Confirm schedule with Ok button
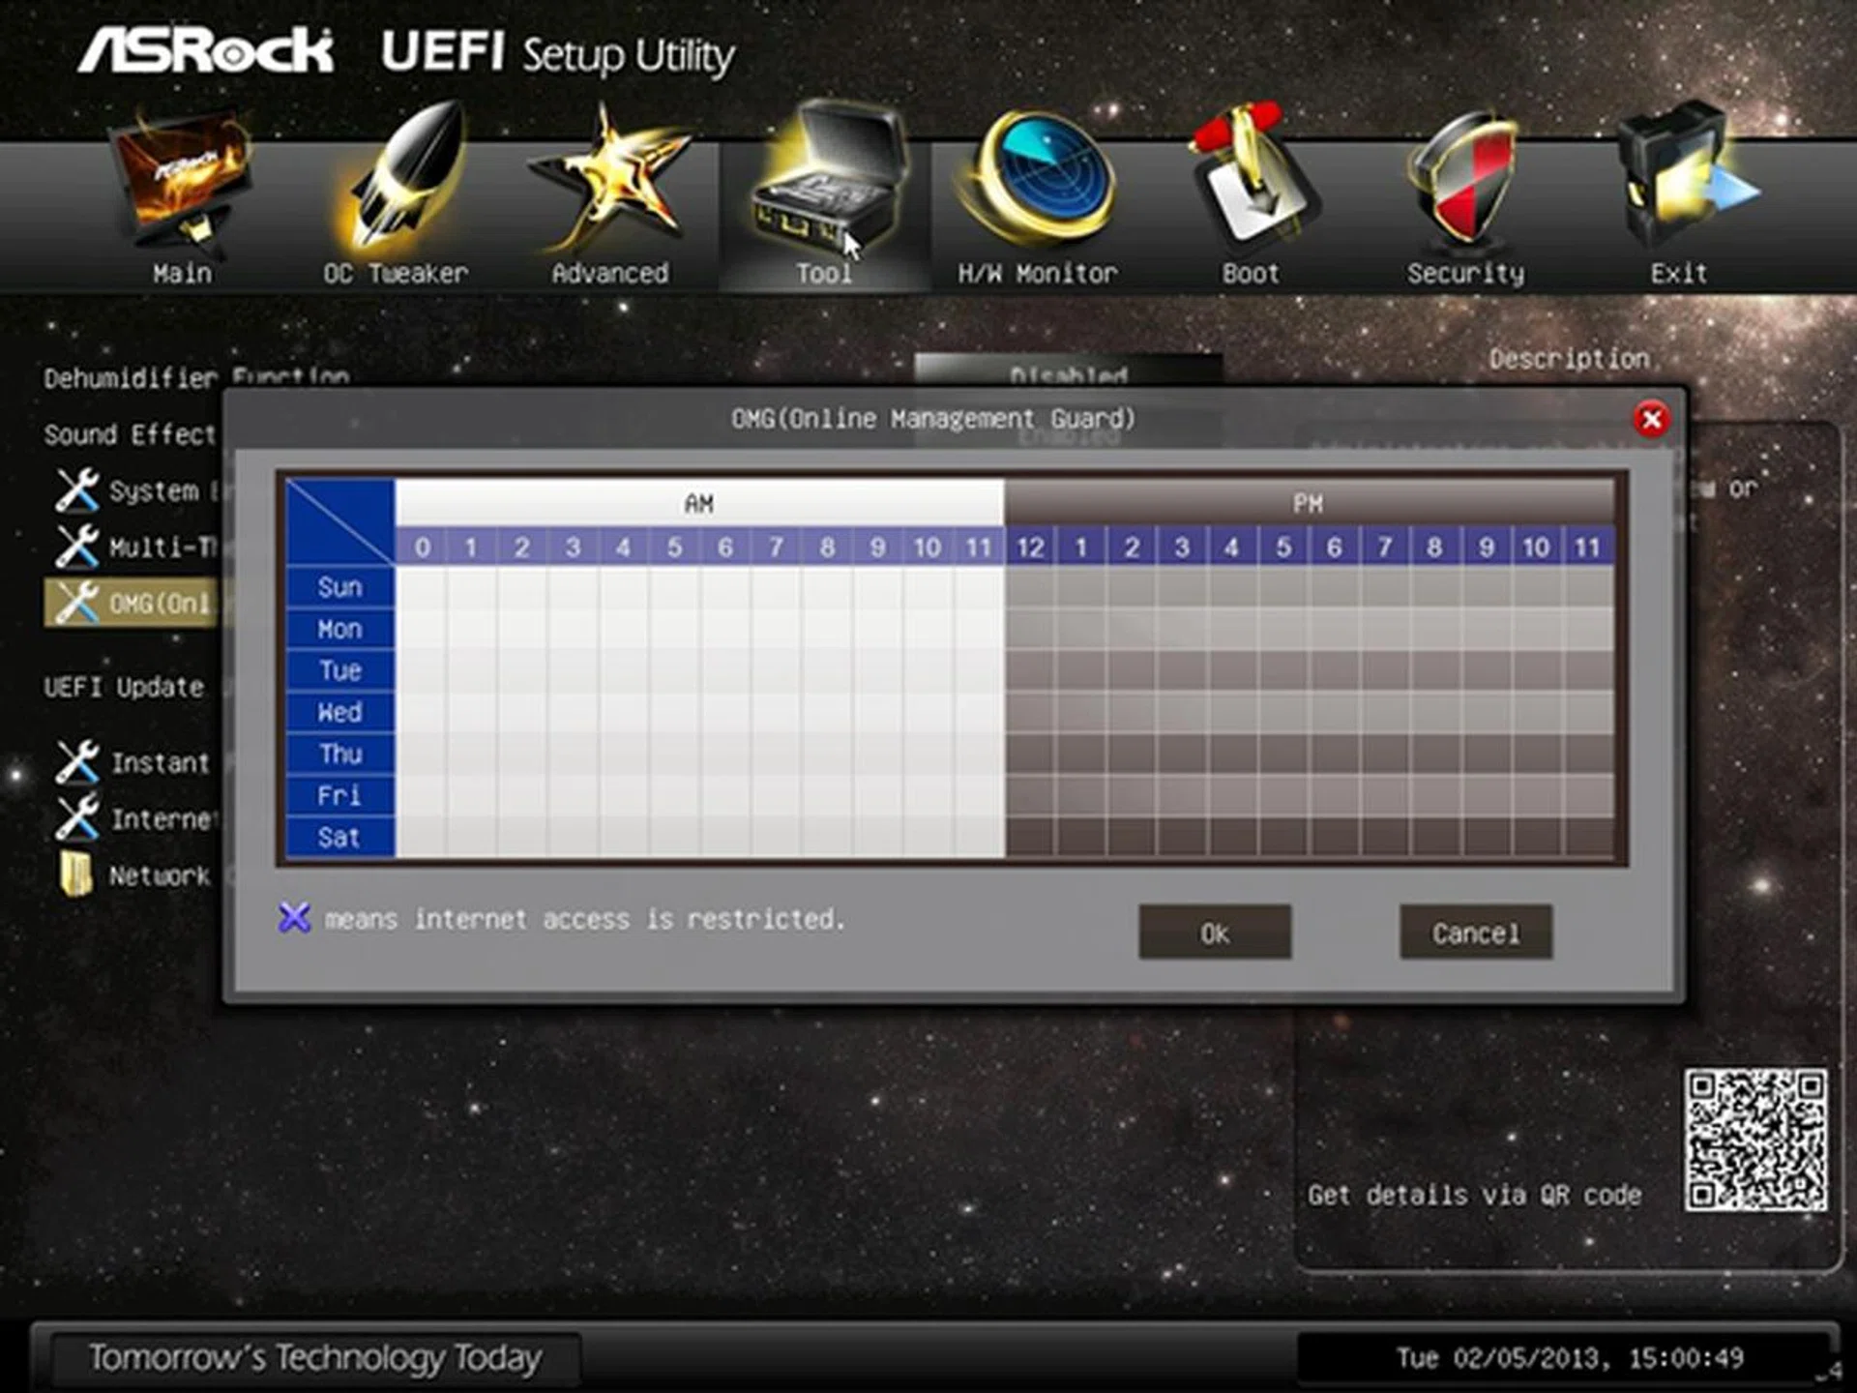Viewport: 1857px width, 1393px height. point(1215,933)
